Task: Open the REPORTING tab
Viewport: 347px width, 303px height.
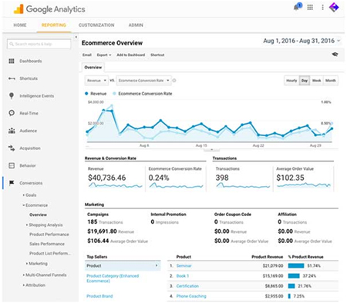Action: pyautogui.click(x=54, y=25)
